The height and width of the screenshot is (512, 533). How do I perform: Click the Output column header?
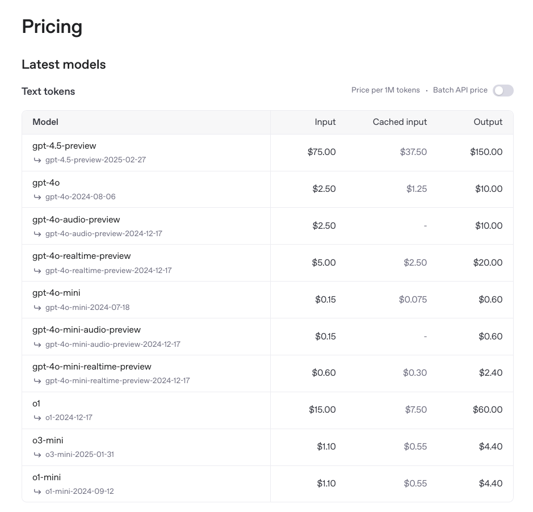pos(488,122)
